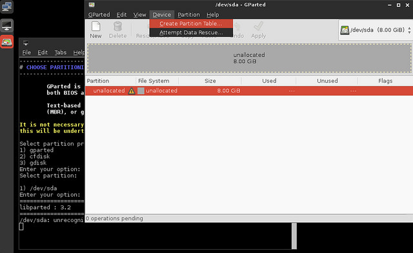Choose Attempt Data Rescue menu entry
This screenshot has width=413, height=253.
[191, 32]
